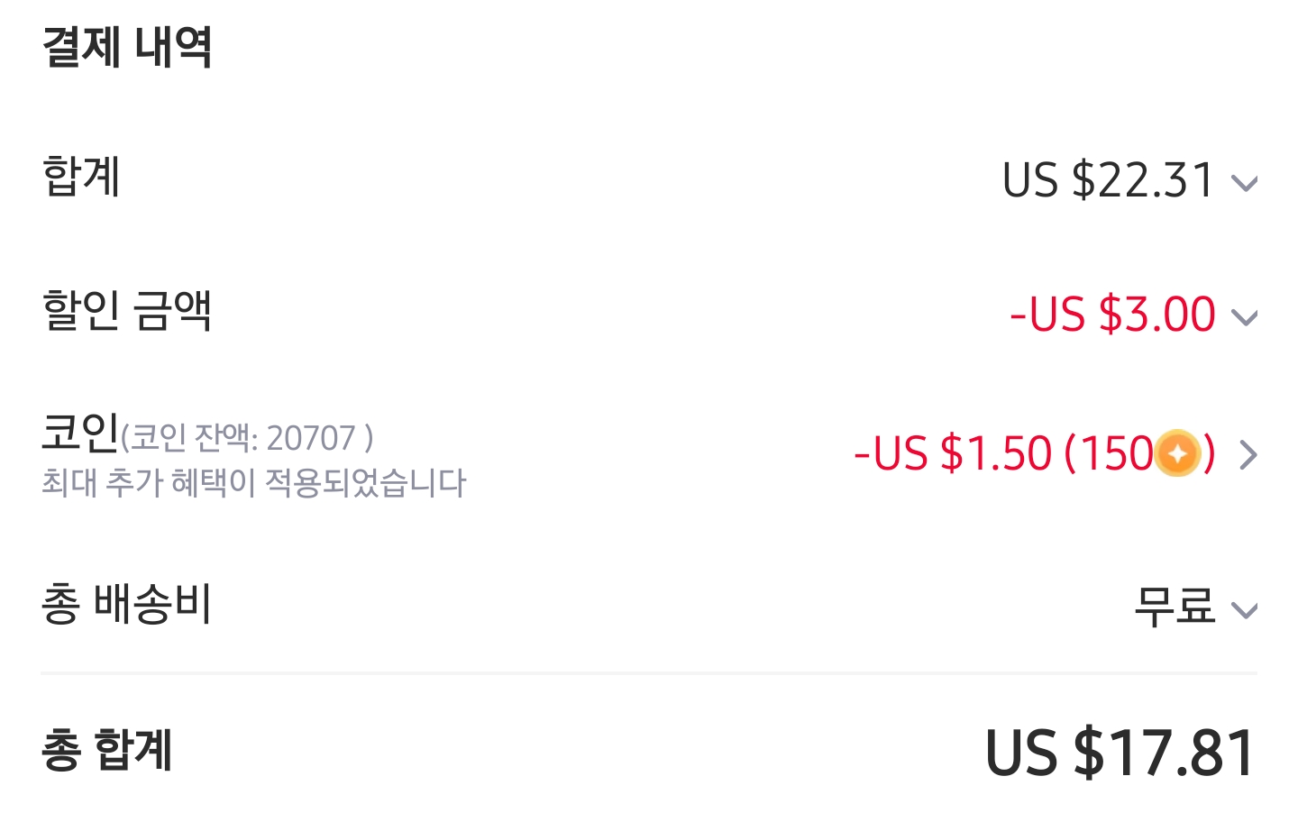Expand the 할인 금액 discount chevron
The image size is (1298, 822).
(x=1244, y=317)
